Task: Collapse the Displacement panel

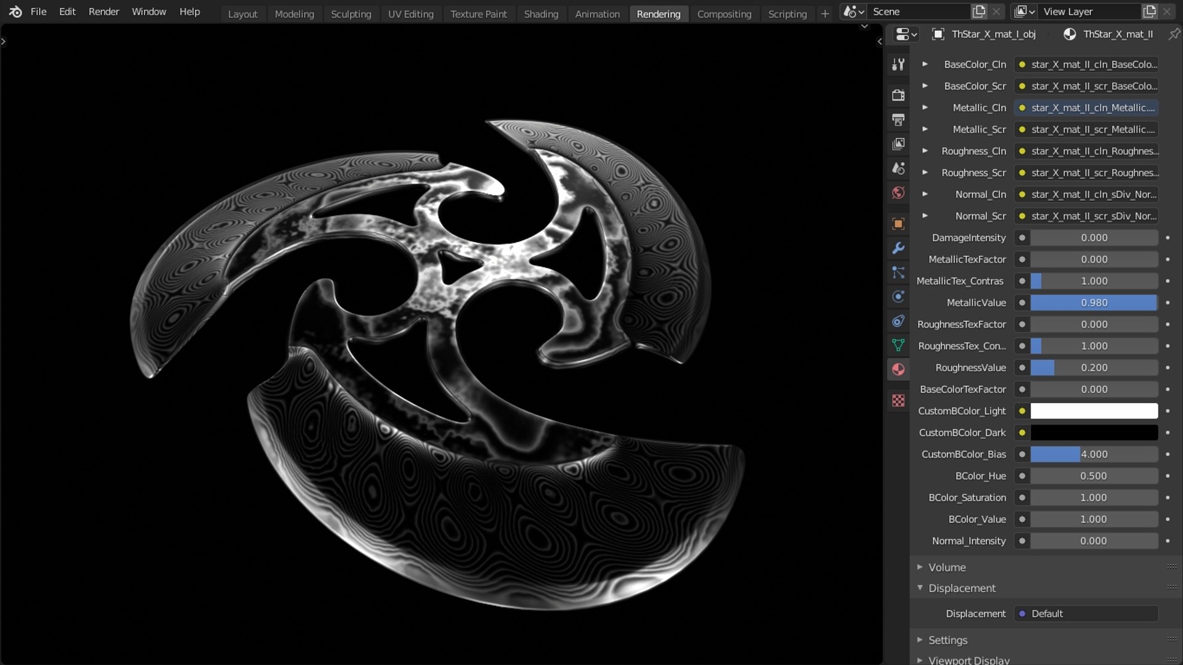Action: pyautogui.click(x=920, y=588)
